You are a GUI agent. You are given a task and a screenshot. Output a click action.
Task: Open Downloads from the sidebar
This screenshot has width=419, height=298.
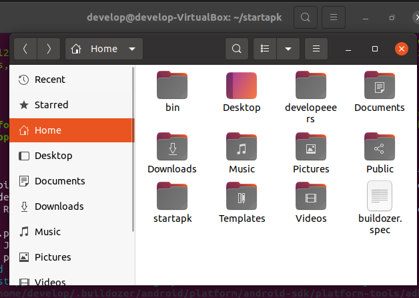71,206
